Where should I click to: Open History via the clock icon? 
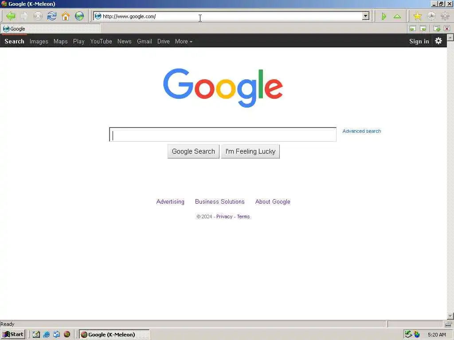[x=431, y=16]
